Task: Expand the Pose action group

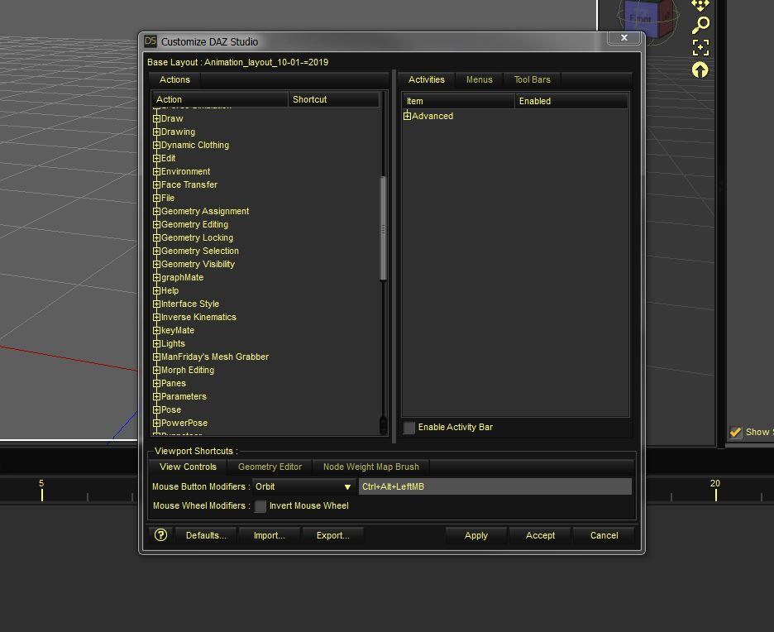Action: pos(156,409)
